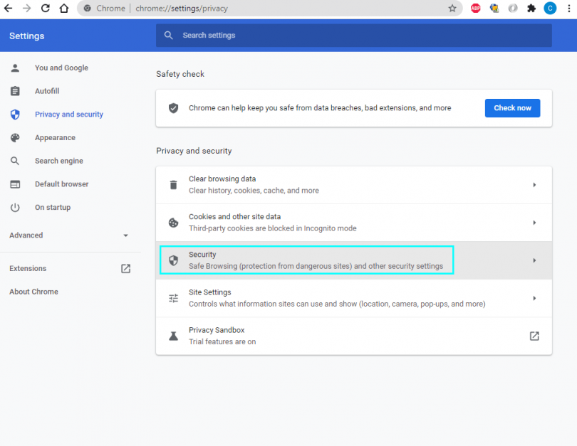This screenshot has width=577, height=446.
Task: Click the Privacy Sandbox external link icon
Action: click(x=534, y=336)
